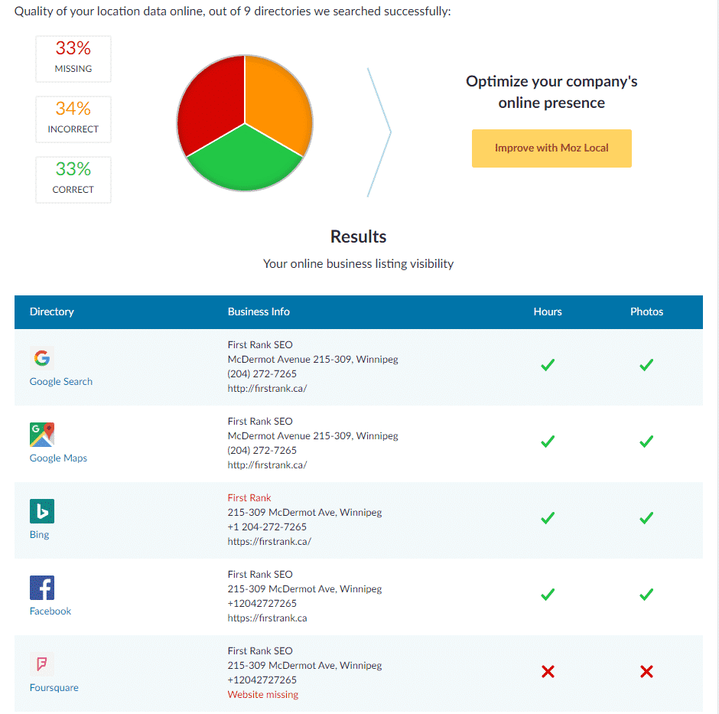
Task: Click the Foursquare logo icon
Action: [x=42, y=663]
